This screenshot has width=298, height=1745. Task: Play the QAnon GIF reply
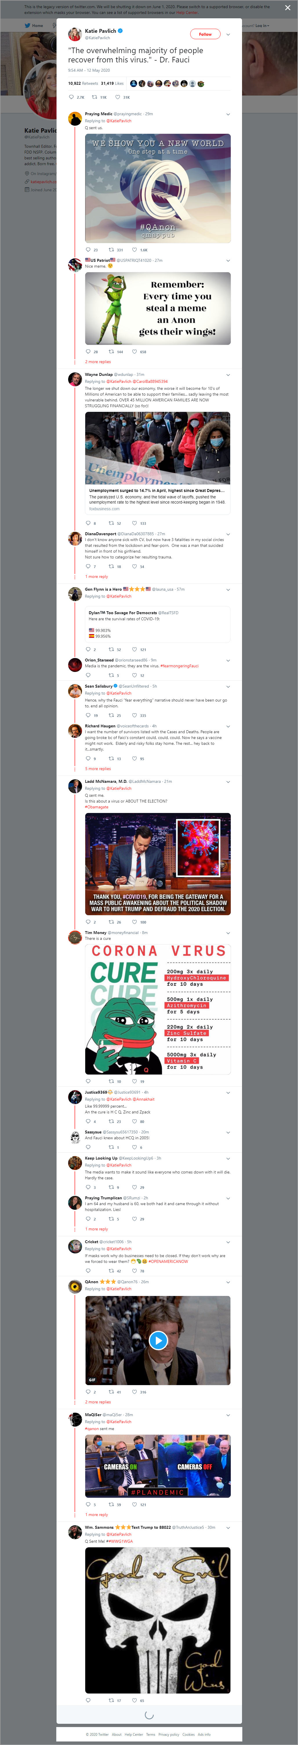point(158,1340)
